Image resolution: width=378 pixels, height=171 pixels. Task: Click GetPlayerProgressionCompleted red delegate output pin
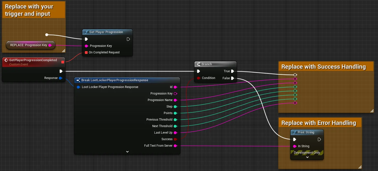click(x=63, y=62)
